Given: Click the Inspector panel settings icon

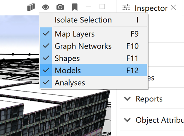Looking at the screenshot, I should coord(126,7).
